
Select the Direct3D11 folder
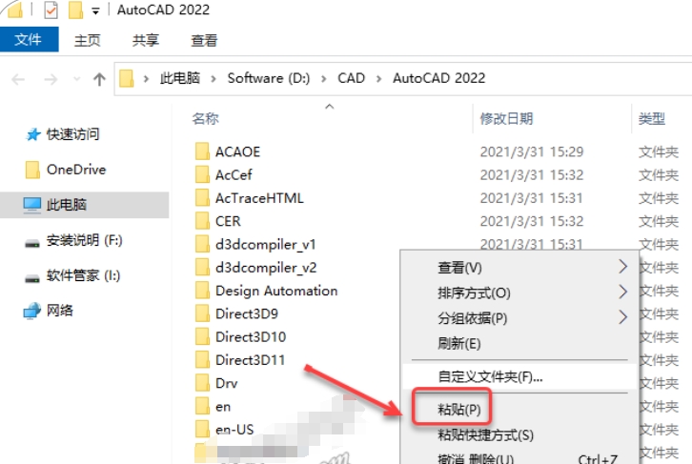pos(250,360)
